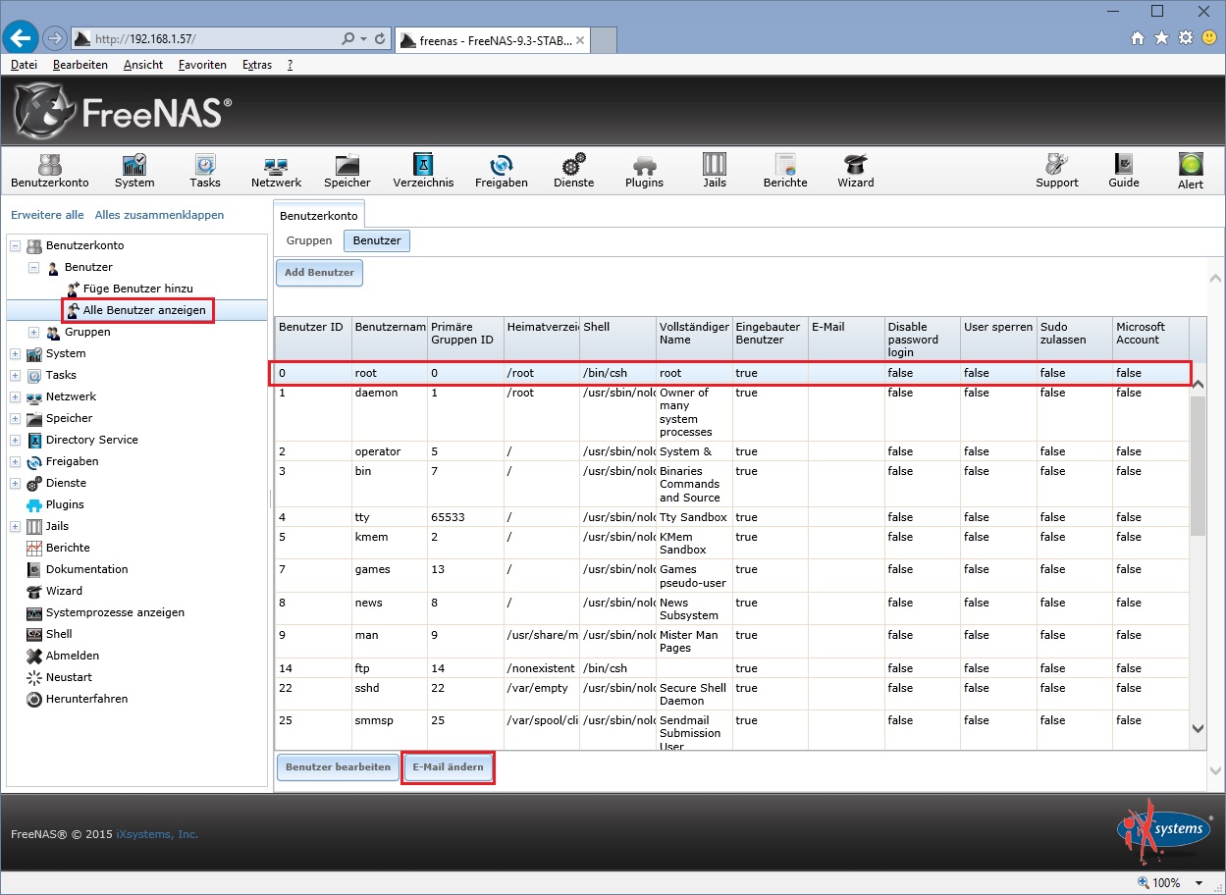Click the E-Mail ändern button
This screenshot has width=1226, height=895.
click(x=449, y=767)
